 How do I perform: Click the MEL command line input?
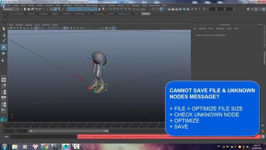pyautogui.click(x=44, y=137)
